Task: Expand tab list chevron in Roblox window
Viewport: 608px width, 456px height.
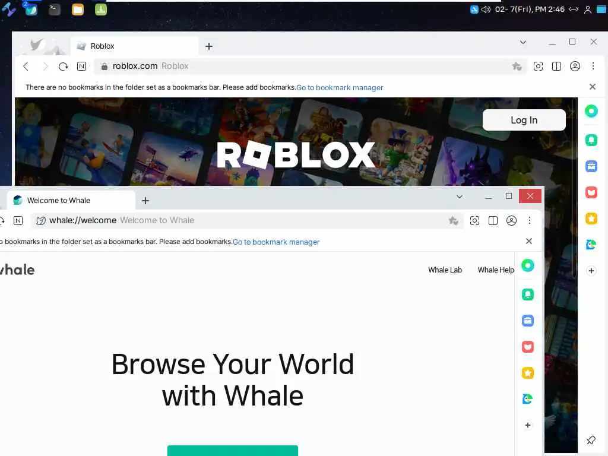Action: tap(523, 42)
